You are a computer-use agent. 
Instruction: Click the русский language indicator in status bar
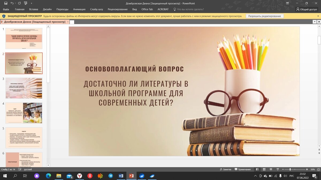point(28,169)
